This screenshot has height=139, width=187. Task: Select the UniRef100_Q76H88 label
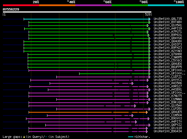tap(168, 54)
